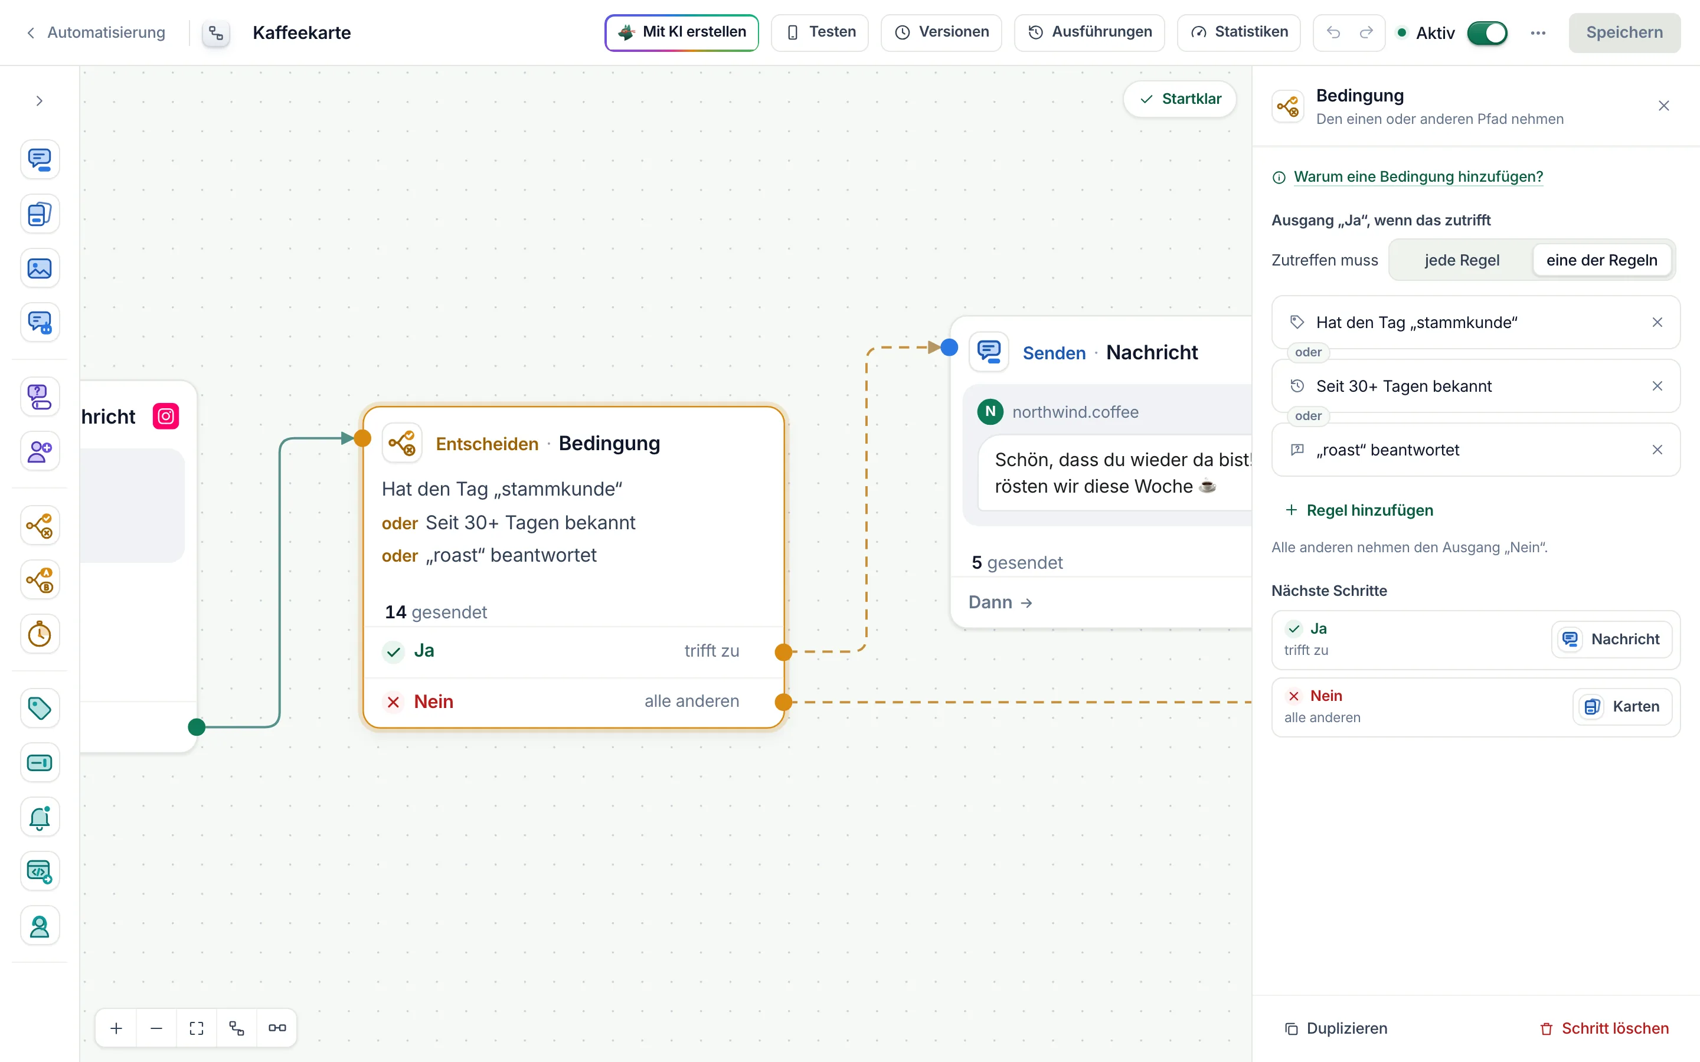Undo the last change
Viewport: 1700px width, 1062px height.
tap(1333, 32)
